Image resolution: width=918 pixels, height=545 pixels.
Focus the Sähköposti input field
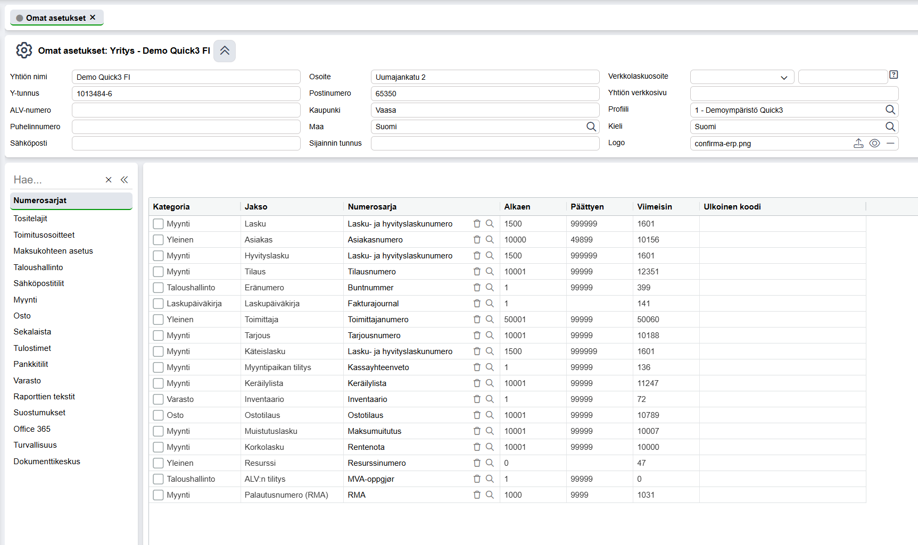point(186,144)
